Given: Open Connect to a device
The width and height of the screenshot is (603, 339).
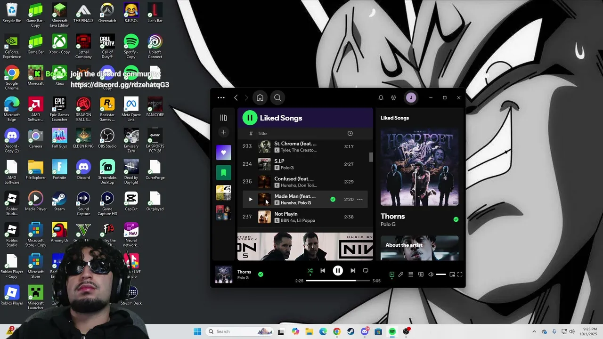Looking at the screenshot, I should (421, 274).
